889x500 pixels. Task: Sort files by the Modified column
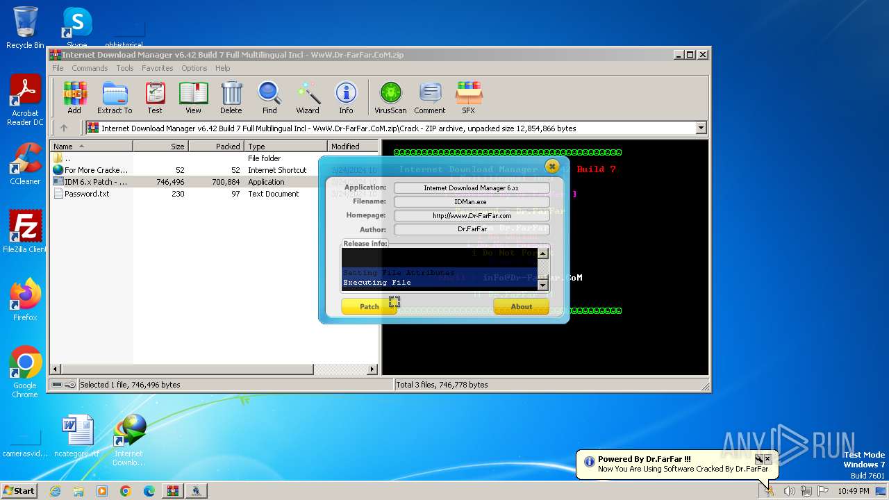(353, 147)
